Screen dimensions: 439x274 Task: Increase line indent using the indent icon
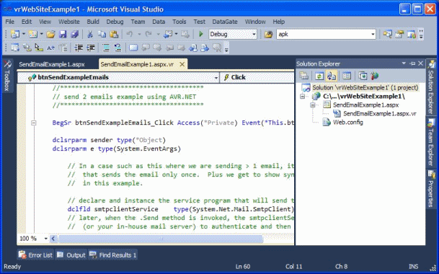(x=90, y=48)
